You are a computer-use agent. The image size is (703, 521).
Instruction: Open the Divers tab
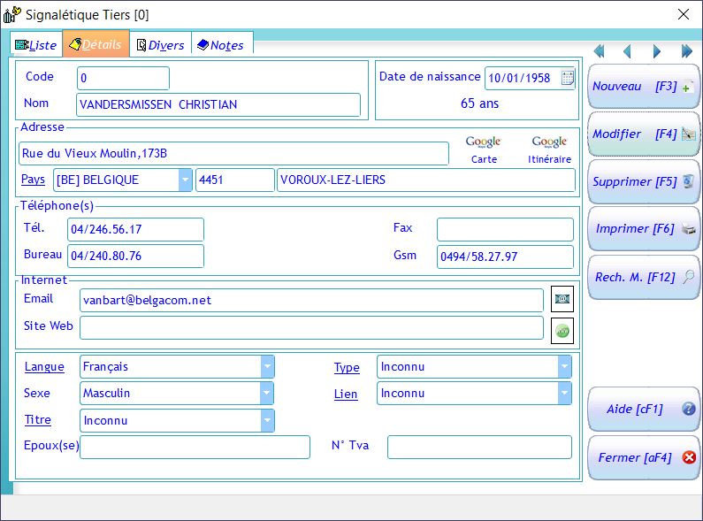[x=161, y=45]
